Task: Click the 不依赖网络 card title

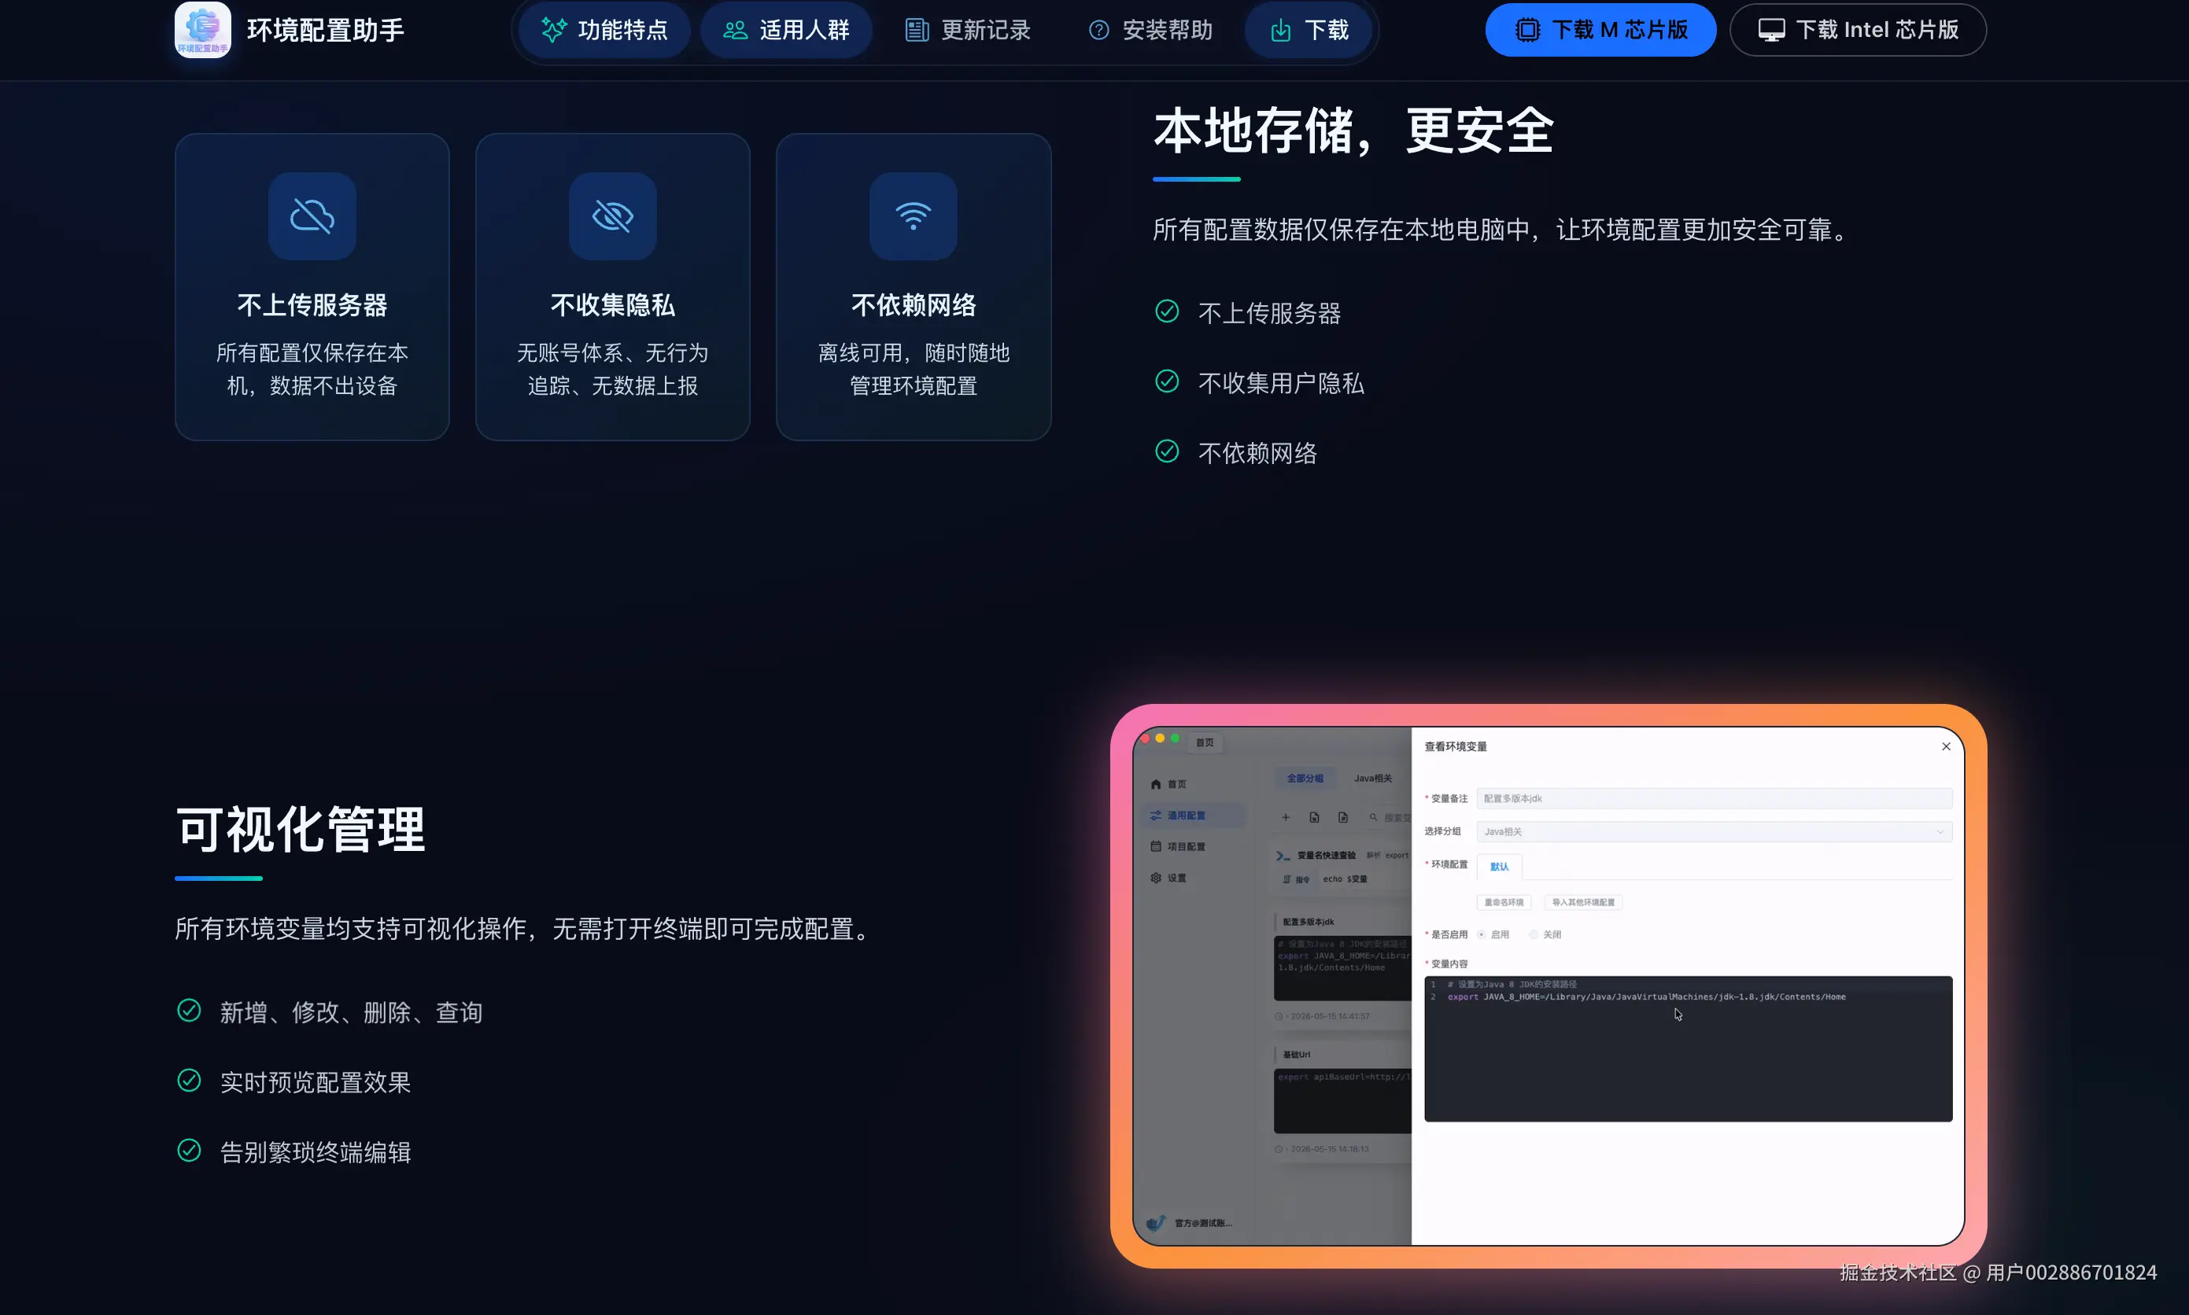Action: 913,306
